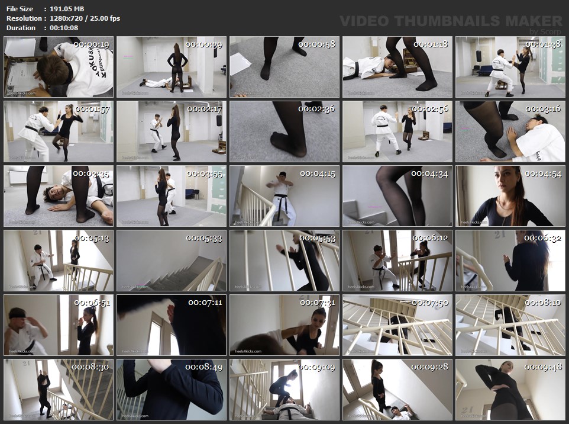Screen dimensions: 569x424
Task: Select the thumbnail stamped 00:08:30
Action: tap(59, 390)
